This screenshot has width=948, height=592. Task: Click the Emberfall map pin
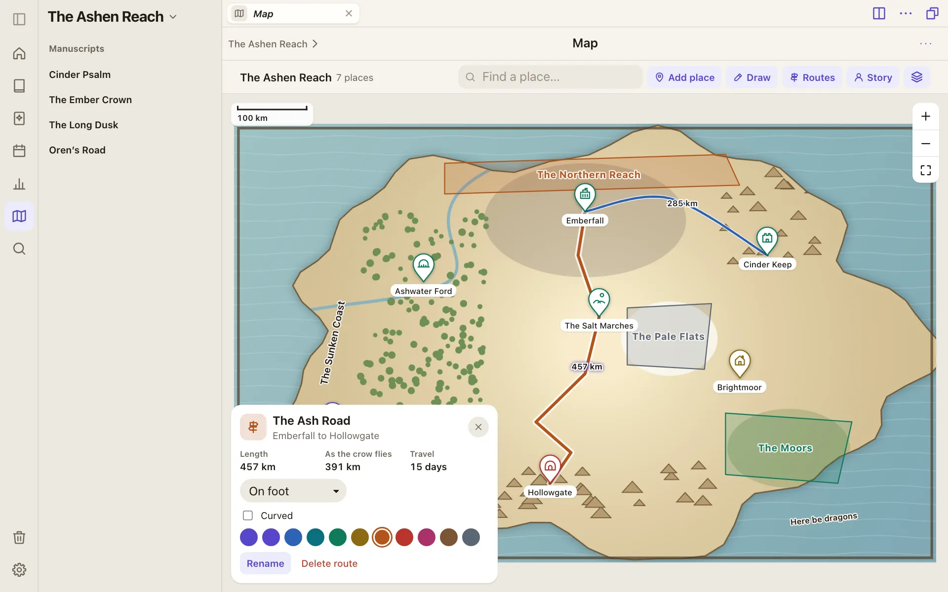(x=585, y=197)
